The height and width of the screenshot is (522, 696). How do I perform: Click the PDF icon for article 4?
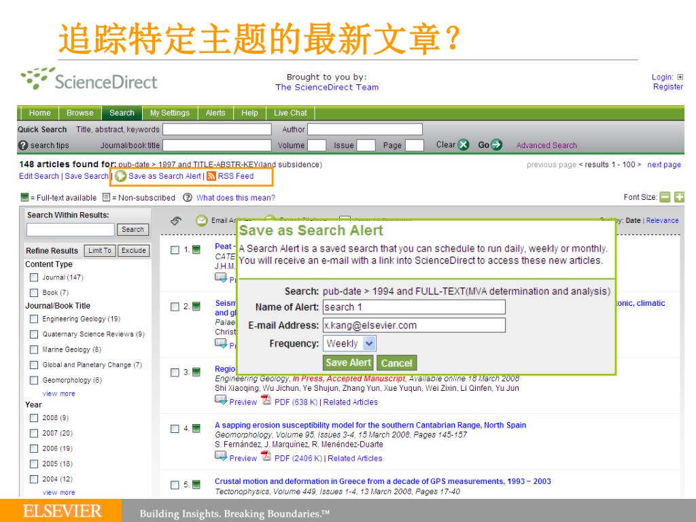266,456
